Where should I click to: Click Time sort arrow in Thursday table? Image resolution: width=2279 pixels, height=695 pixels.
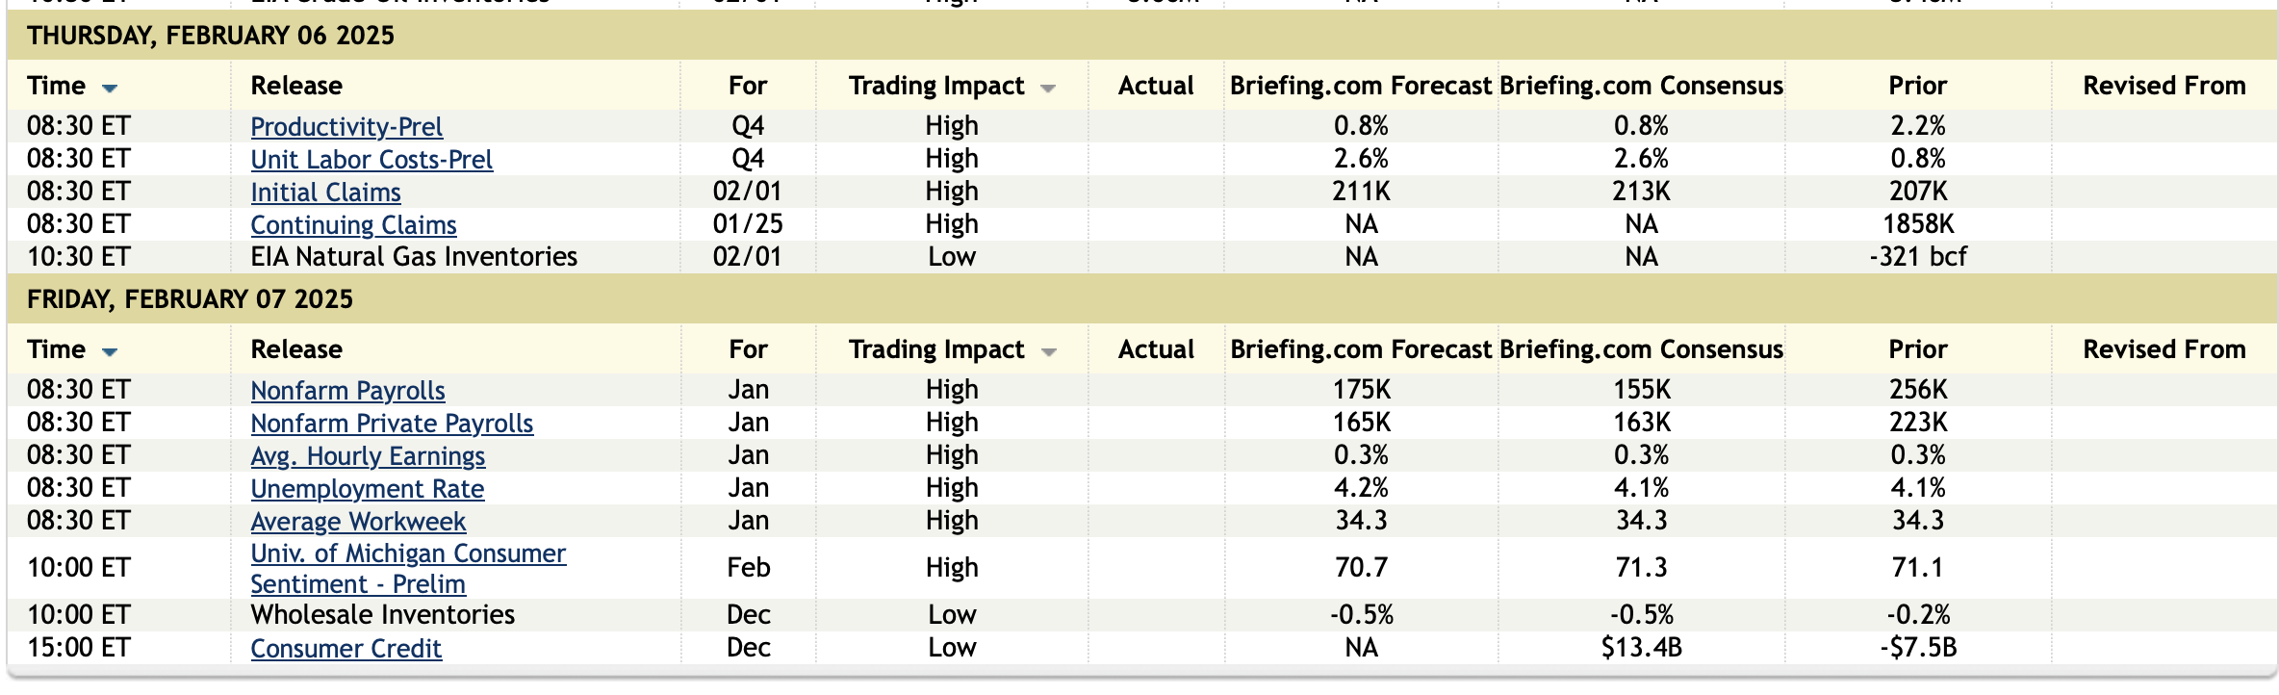click(x=110, y=88)
